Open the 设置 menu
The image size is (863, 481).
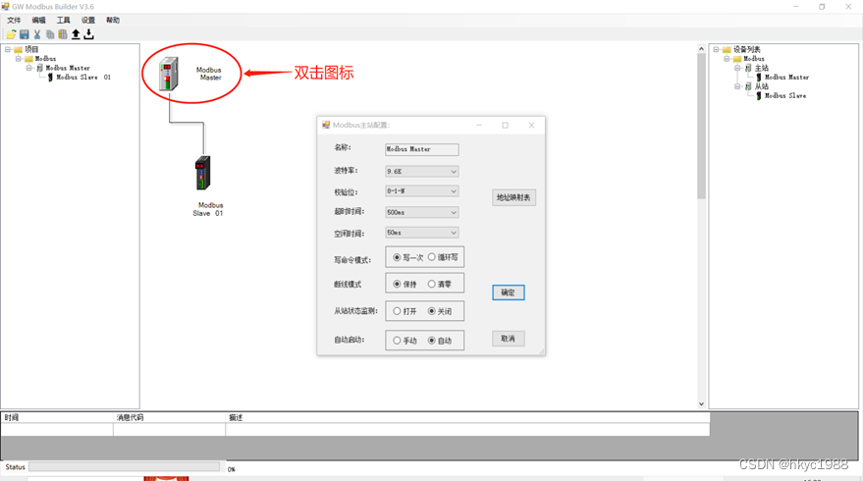click(88, 21)
